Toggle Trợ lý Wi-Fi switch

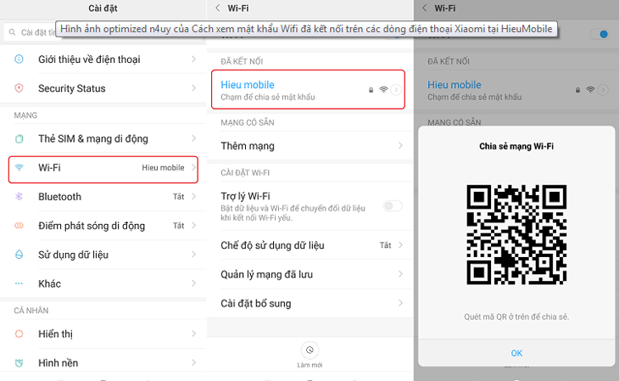coord(393,206)
